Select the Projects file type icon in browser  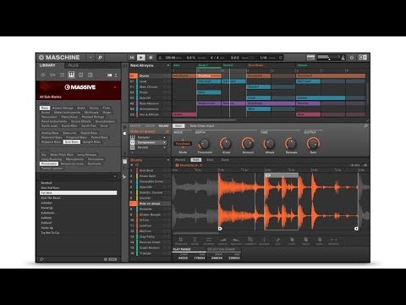point(43,75)
